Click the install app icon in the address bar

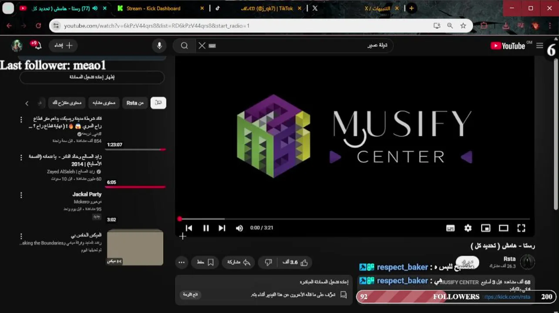pyautogui.click(x=437, y=26)
